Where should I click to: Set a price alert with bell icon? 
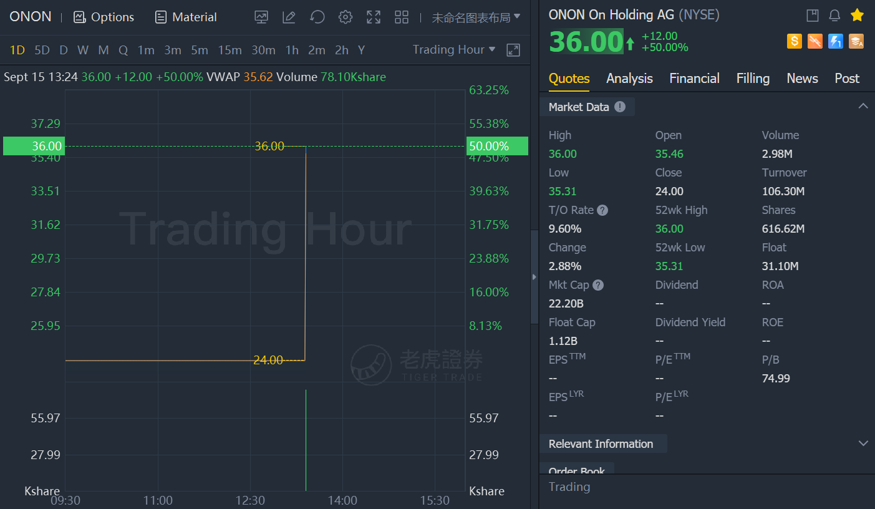[x=834, y=16]
